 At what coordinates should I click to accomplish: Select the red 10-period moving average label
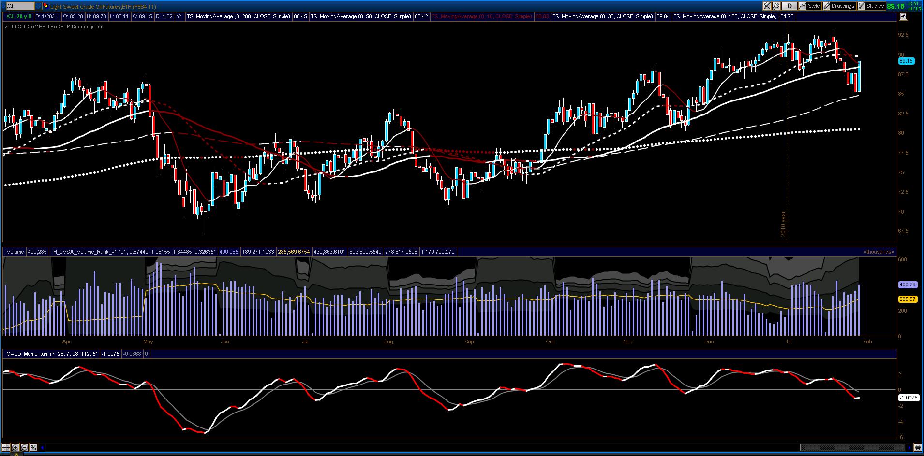[482, 16]
